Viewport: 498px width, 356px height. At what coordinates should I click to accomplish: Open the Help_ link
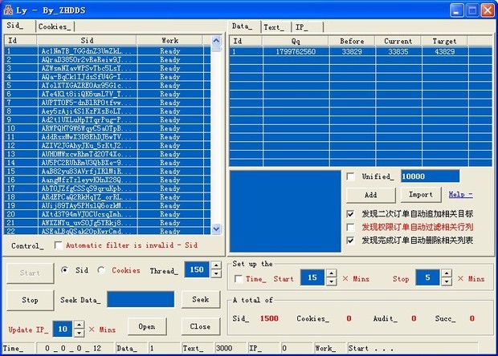point(460,194)
